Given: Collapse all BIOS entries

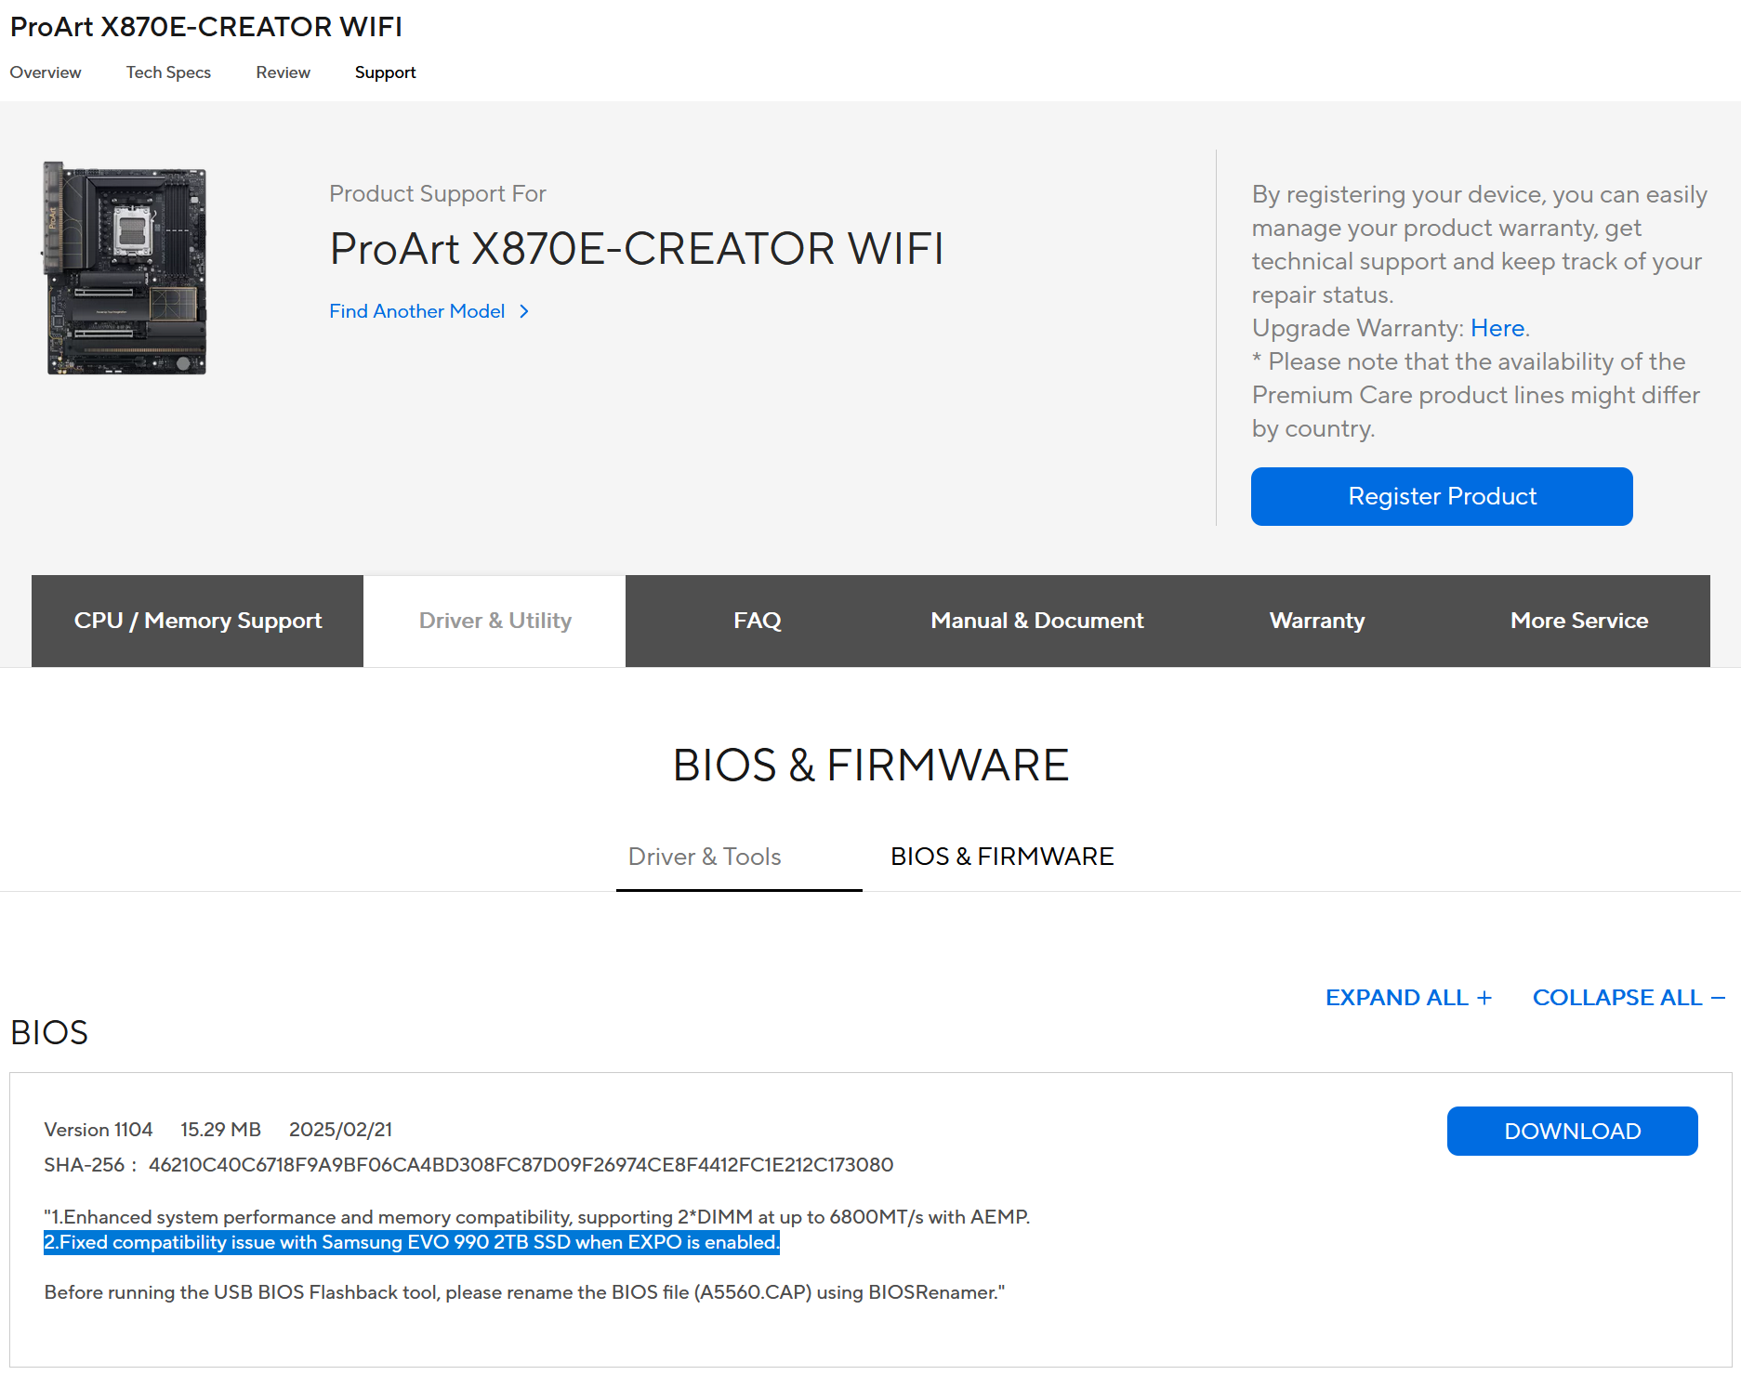Looking at the screenshot, I should pyautogui.click(x=1628, y=998).
